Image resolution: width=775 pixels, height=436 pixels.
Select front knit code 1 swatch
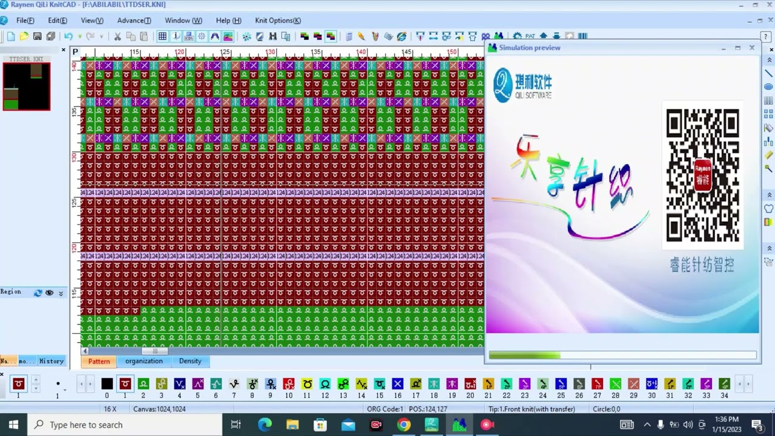click(125, 384)
